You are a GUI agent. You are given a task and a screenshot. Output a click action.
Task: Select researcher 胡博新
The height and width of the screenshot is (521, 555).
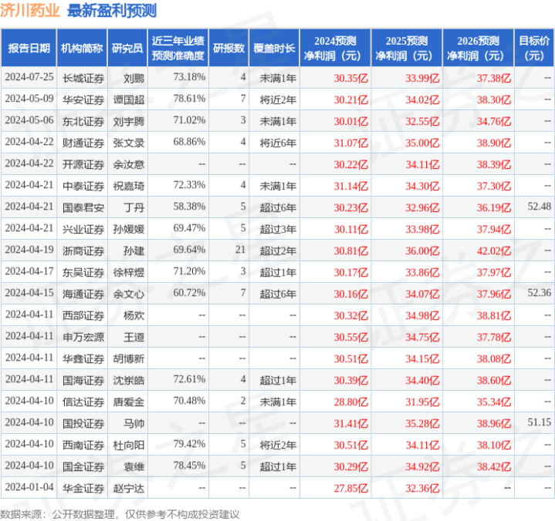click(x=129, y=358)
